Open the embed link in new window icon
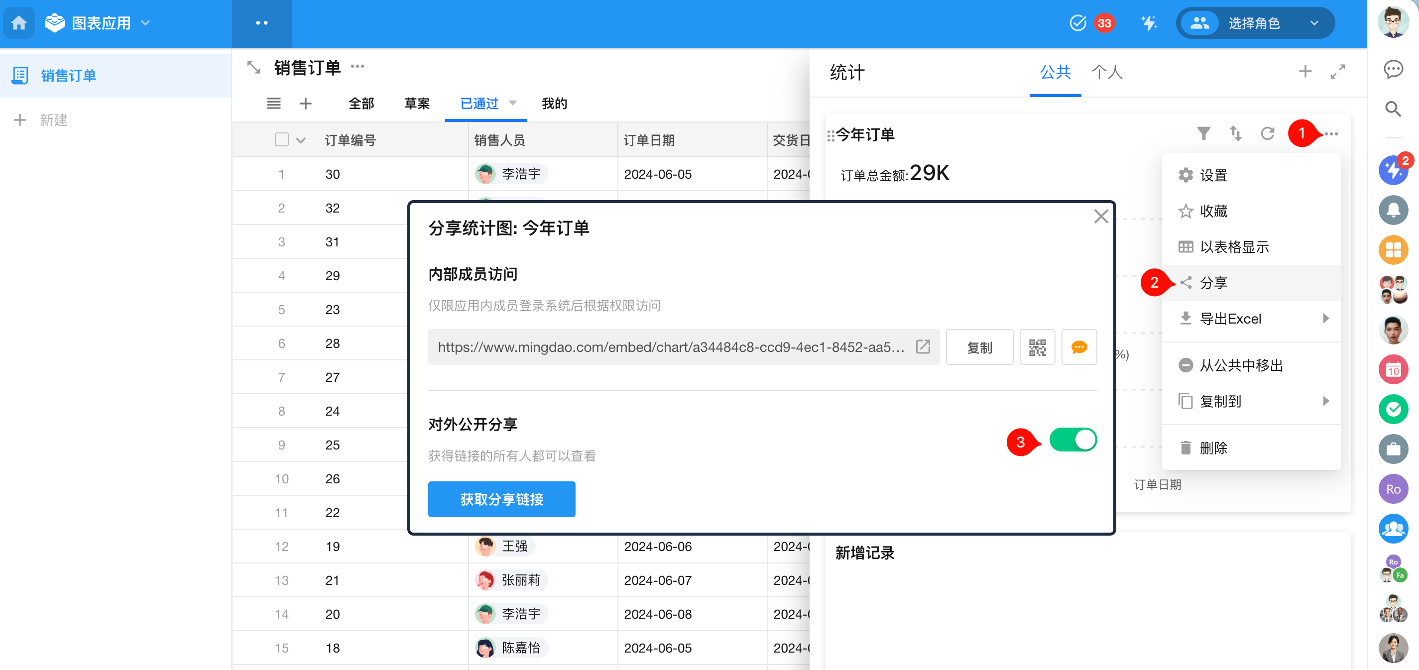This screenshot has width=1419, height=670. point(923,347)
